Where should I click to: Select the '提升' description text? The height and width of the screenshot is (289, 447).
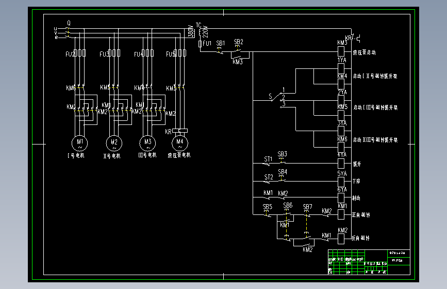357,164
